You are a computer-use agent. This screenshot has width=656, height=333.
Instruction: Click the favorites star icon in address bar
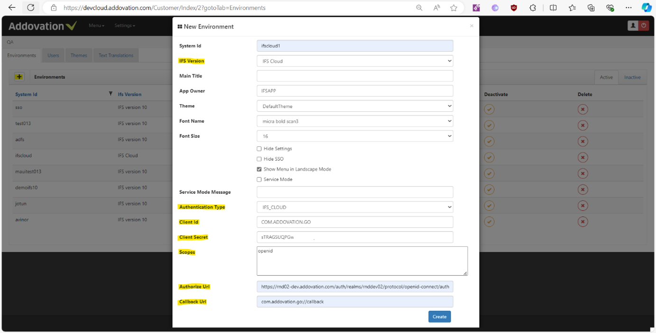[x=454, y=8]
